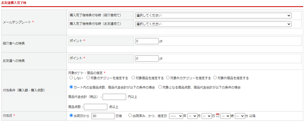Select 対象外商品を指定する radio option
Viewport: 305px width, 123px height.
[215, 78]
